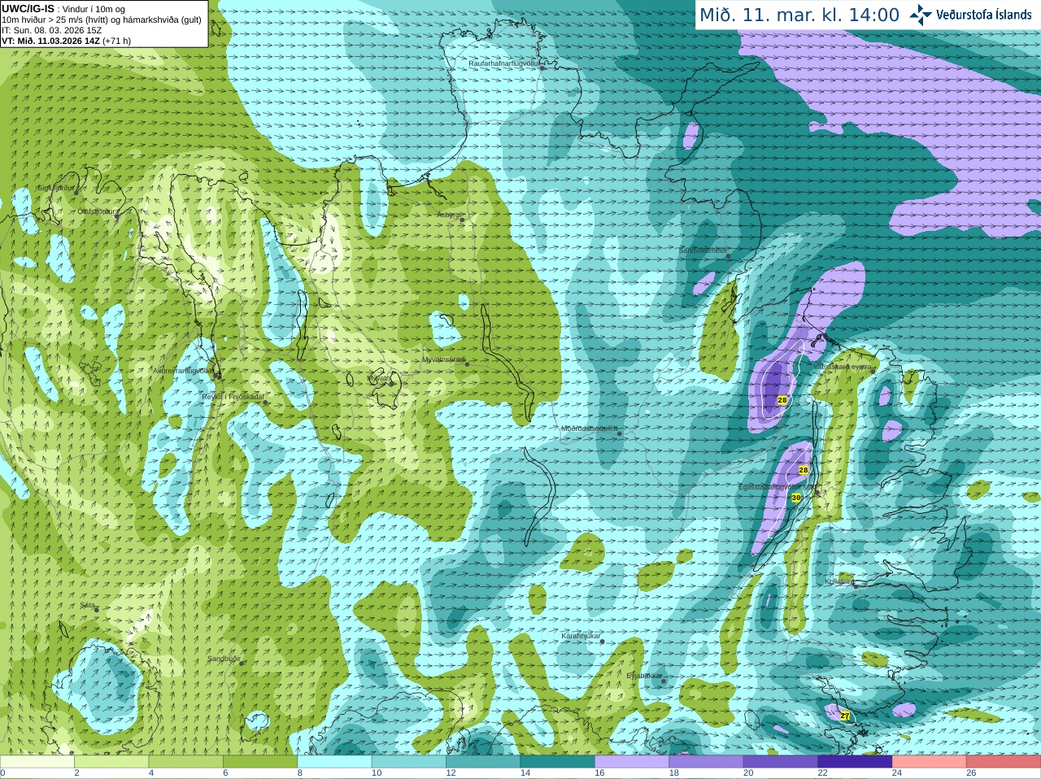Click the Raufarhafnarflugvöllur station dot
Screen dimensions: 1041x779
[x=542, y=68]
